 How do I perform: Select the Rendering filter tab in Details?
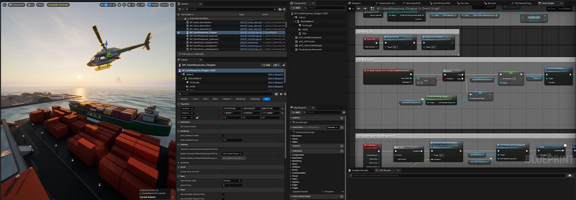241,99
